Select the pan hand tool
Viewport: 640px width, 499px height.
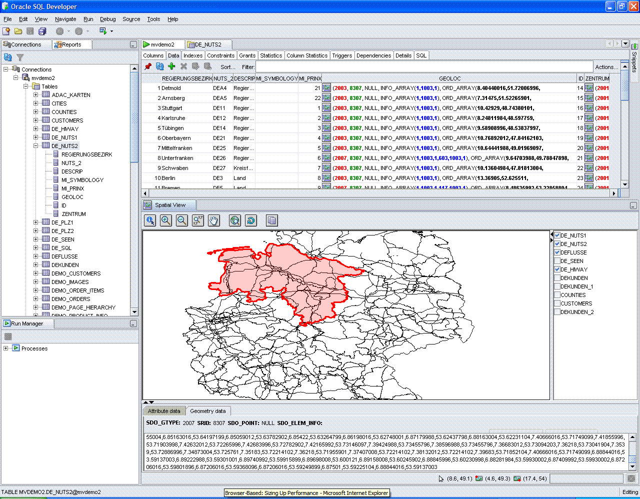click(x=214, y=220)
